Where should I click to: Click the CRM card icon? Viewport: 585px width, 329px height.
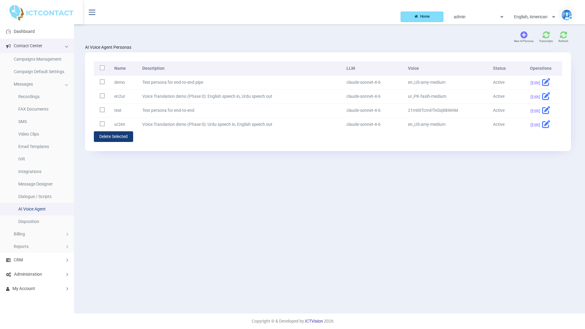pos(8,260)
